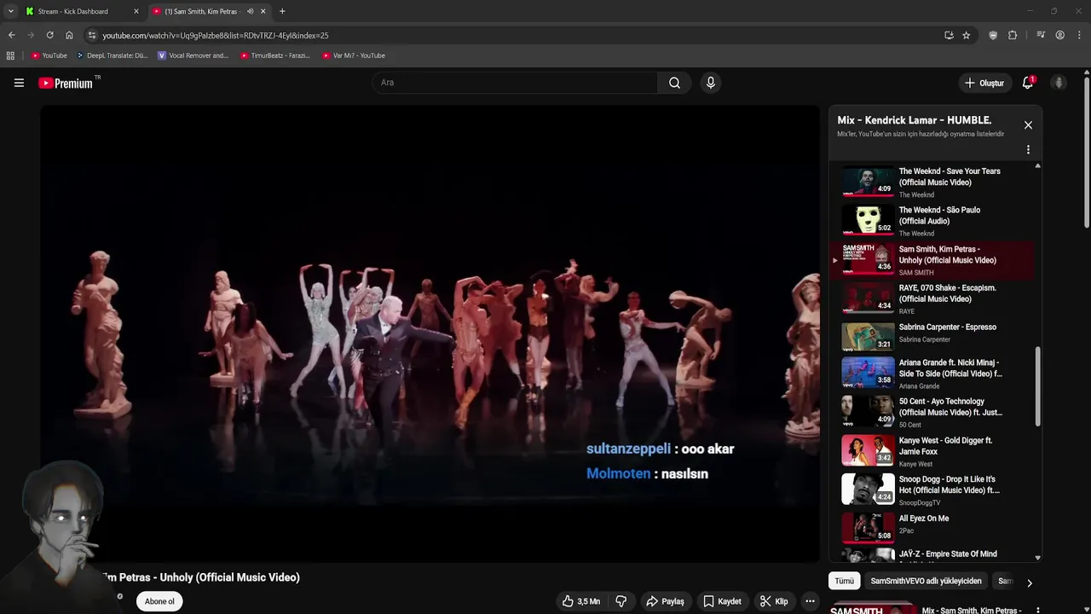The width and height of the screenshot is (1091, 614).
Task: Open the shield extension icon
Action: [993, 35]
